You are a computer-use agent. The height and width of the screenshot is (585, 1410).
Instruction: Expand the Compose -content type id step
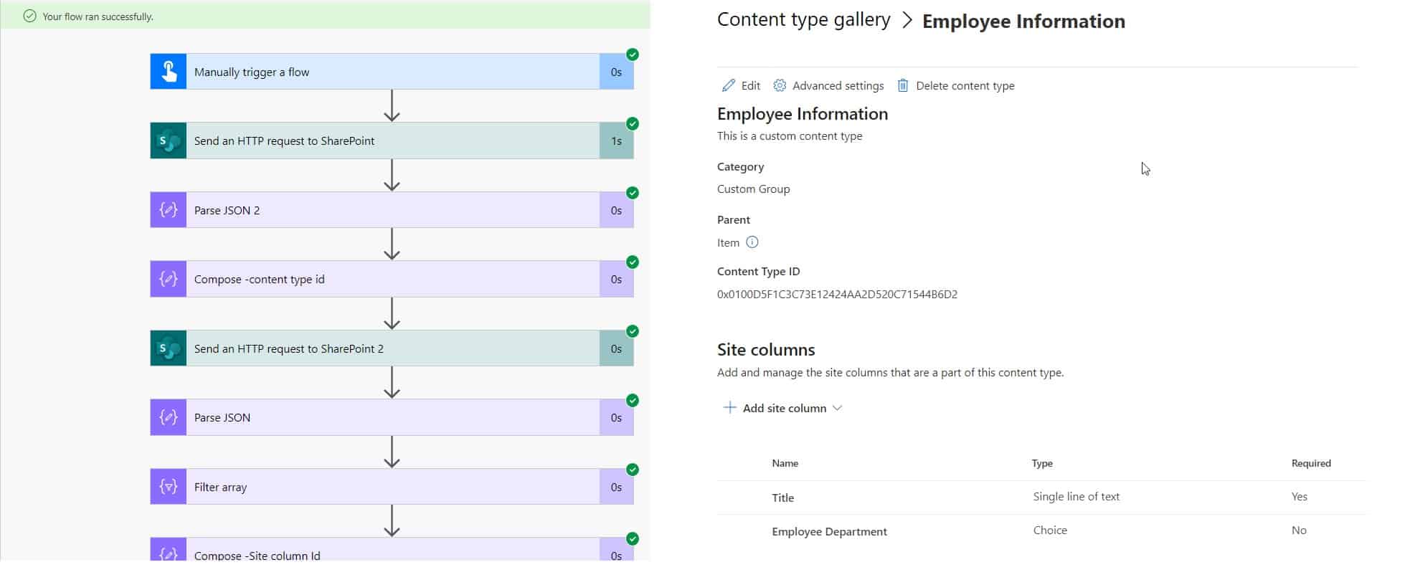click(x=392, y=279)
